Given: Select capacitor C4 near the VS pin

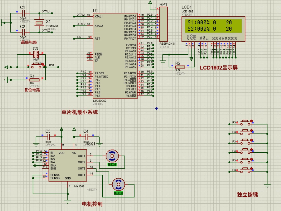Looking at the screenshot, I should [87, 136].
